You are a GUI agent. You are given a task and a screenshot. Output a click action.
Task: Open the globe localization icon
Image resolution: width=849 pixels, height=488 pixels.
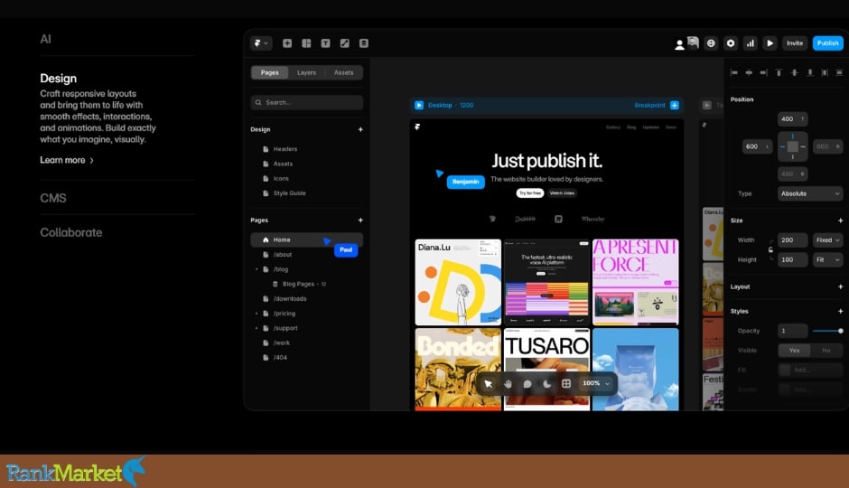711,43
